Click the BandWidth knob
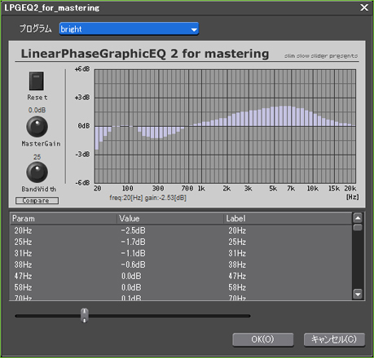 (37, 172)
